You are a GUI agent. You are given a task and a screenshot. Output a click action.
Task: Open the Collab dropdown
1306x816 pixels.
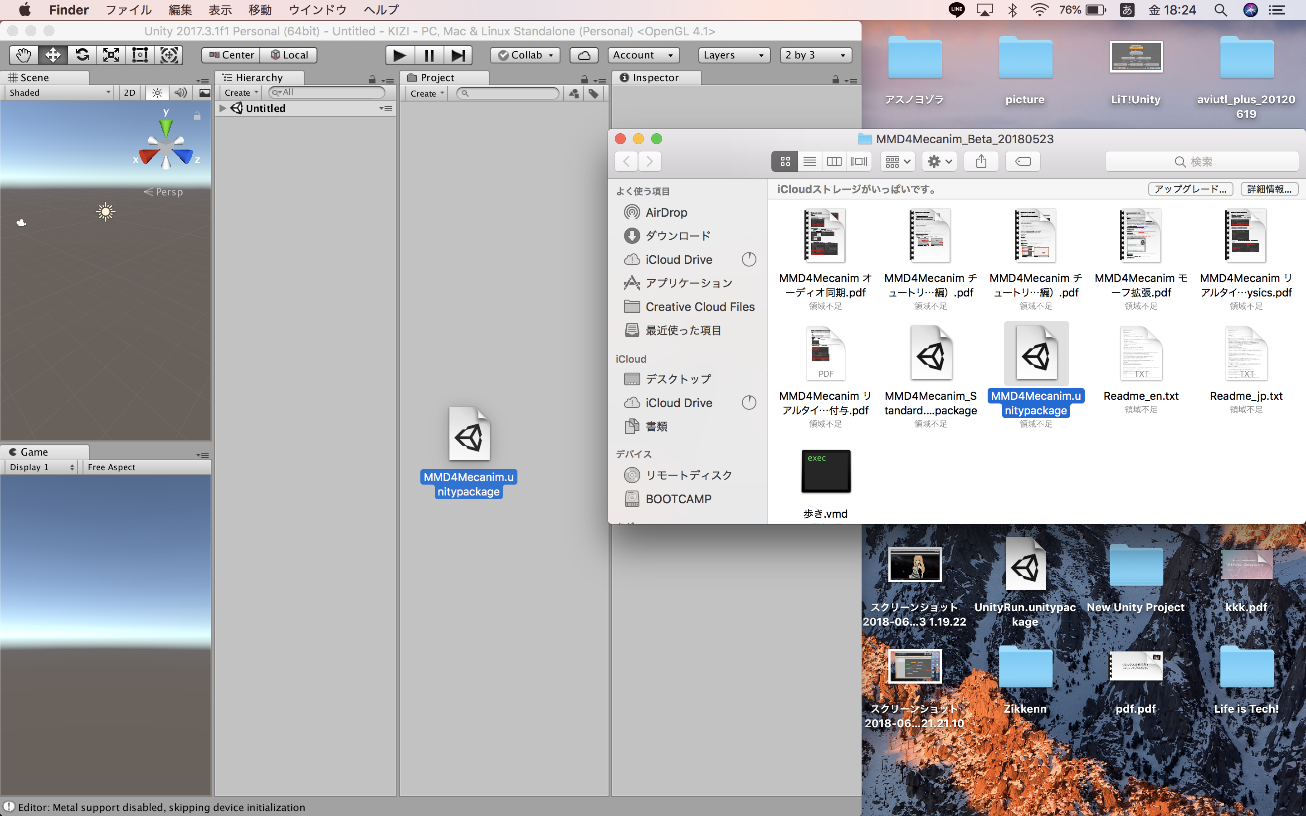pyautogui.click(x=525, y=55)
